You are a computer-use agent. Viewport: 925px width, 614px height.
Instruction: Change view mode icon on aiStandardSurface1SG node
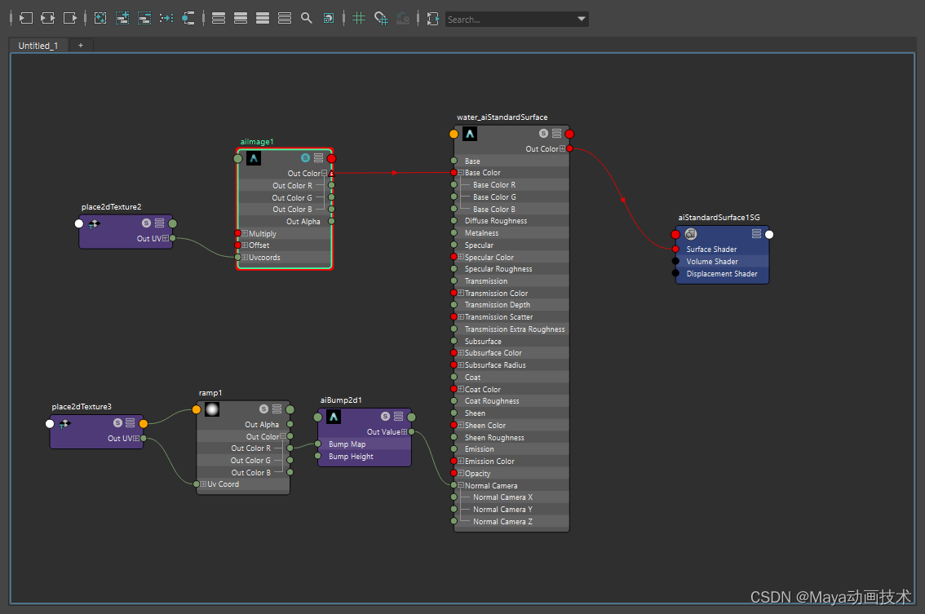756,234
